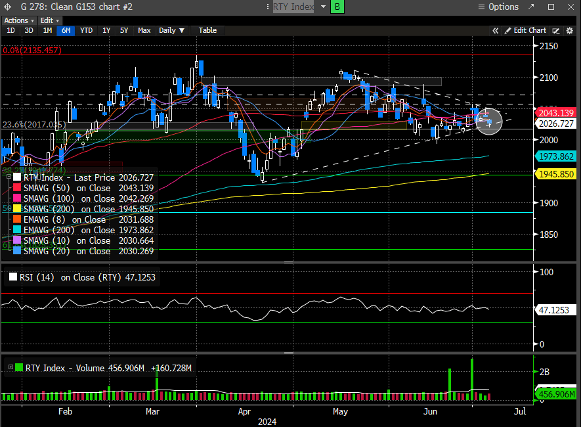Click the pop-out arrow icon
The width and height of the screenshot is (581, 427).
point(531,7)
